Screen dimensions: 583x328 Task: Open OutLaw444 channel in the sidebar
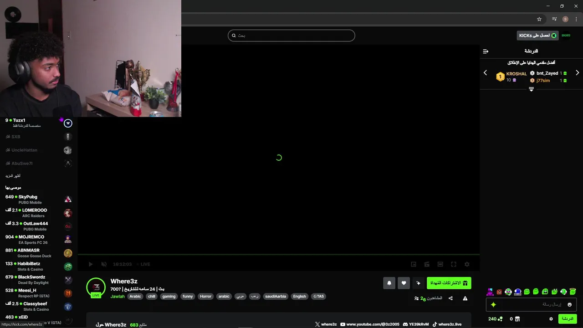click(x=39, y=226)
